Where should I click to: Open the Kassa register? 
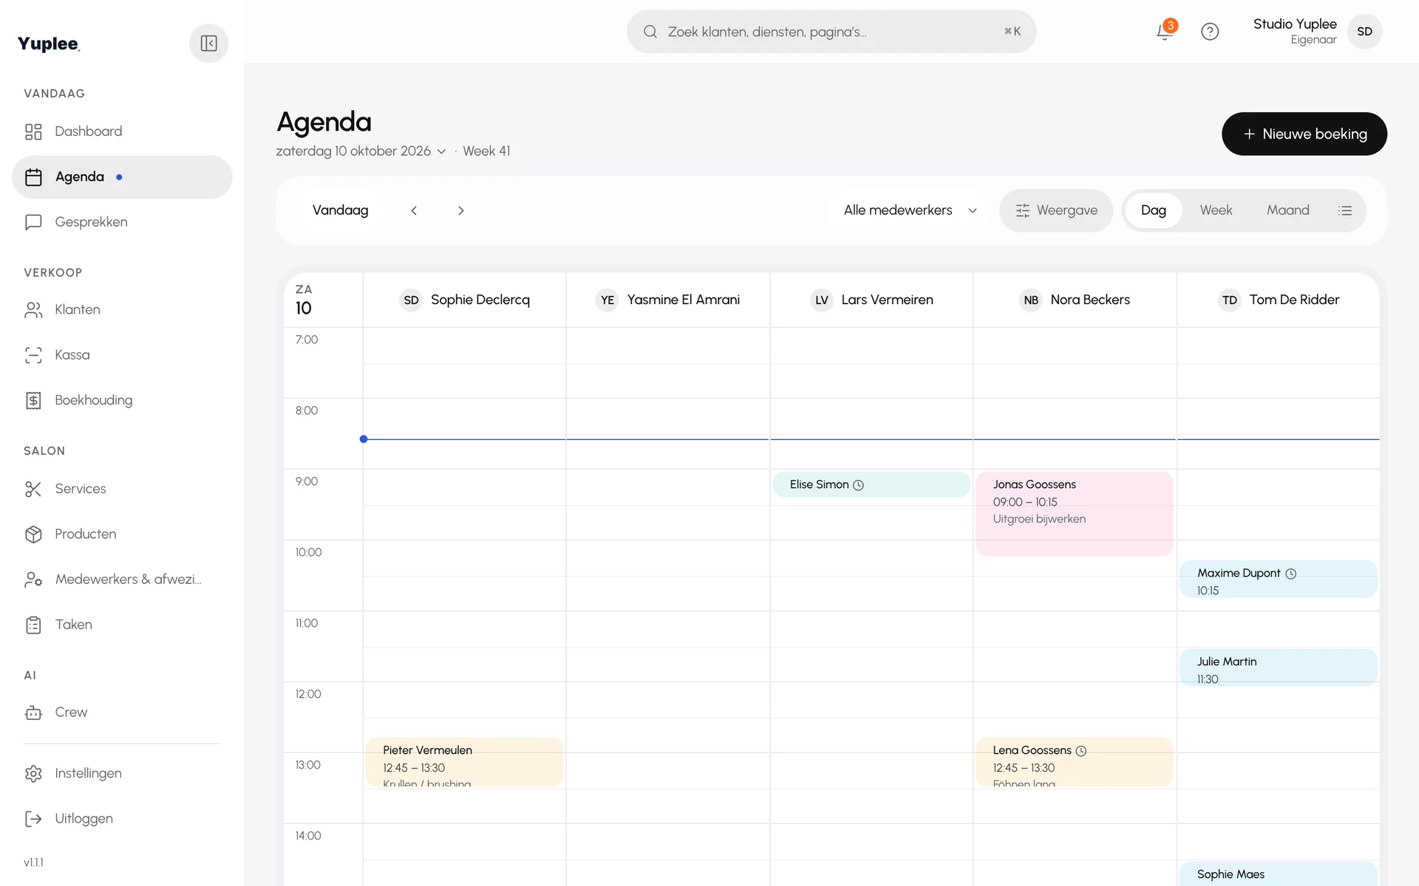point(122,355)
